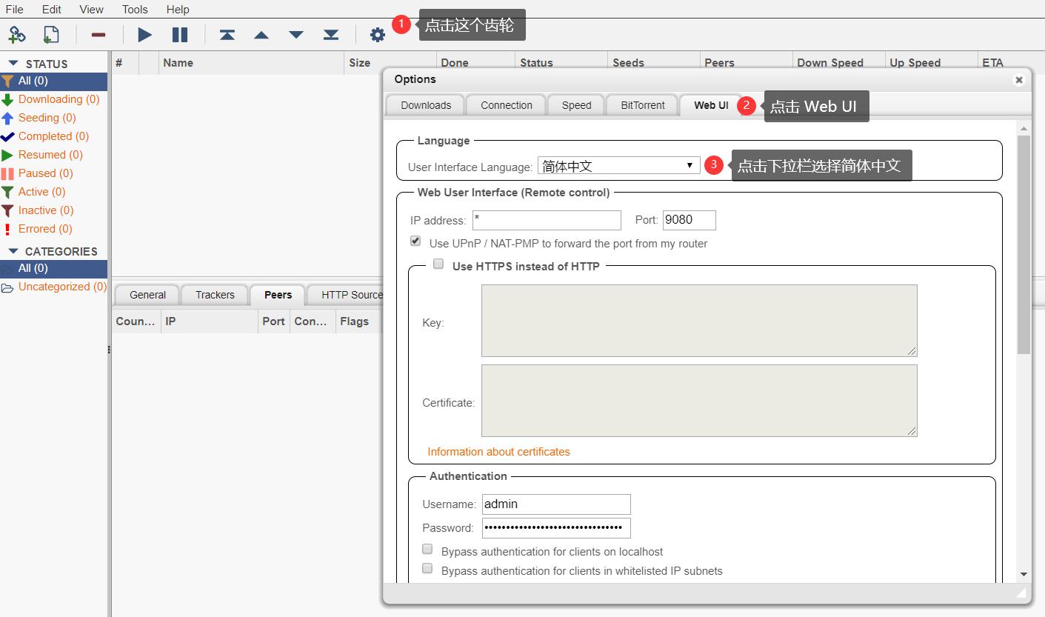Image resolution: width=1045 pixels, height=617 pixels.
Task: Sort torrents by Size column header
Action: [390, 63]
